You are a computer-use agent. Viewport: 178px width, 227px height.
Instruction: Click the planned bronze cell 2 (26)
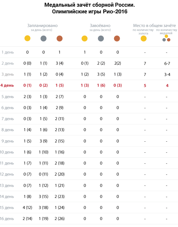pyautogui.click(x=60, y=219)
